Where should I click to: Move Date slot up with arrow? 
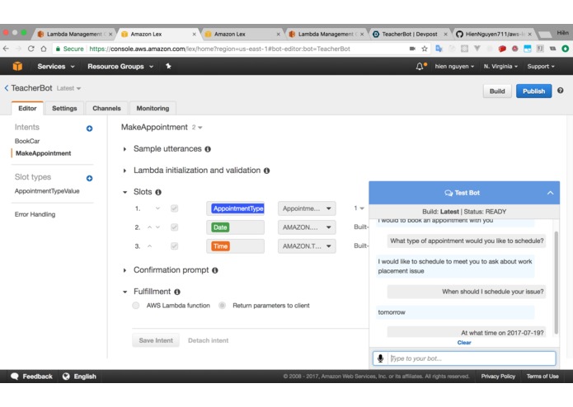[x=149, y=227]
